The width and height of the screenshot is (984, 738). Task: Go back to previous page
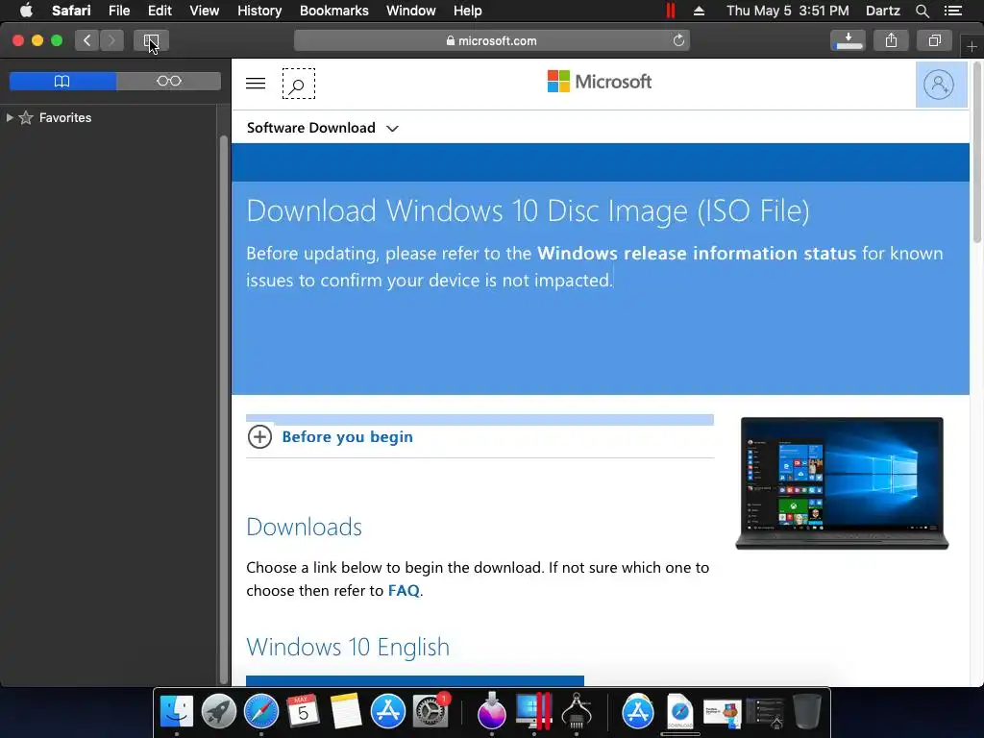(x=86, y=40)
